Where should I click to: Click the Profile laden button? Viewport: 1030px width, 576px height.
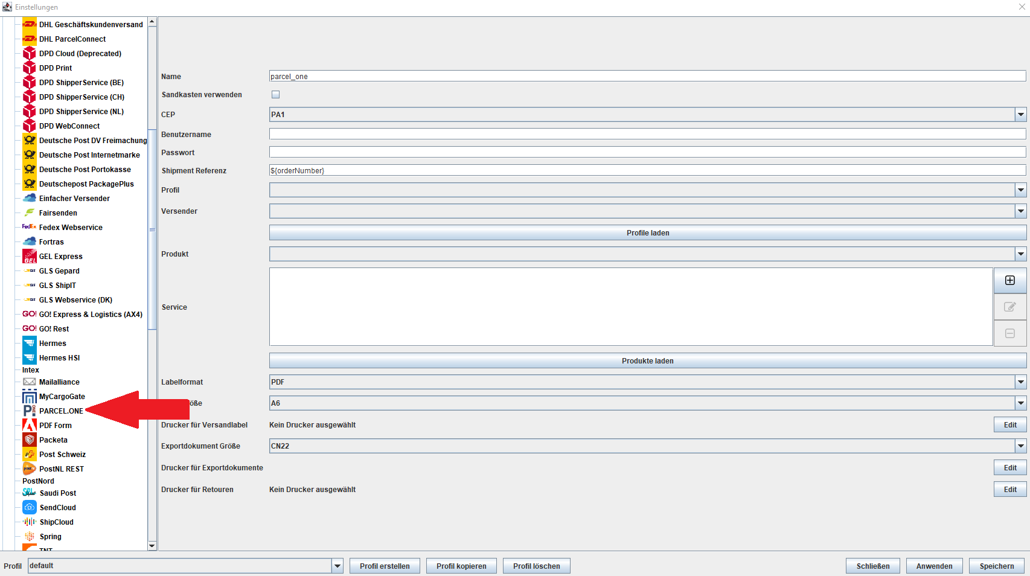point(648,233)
